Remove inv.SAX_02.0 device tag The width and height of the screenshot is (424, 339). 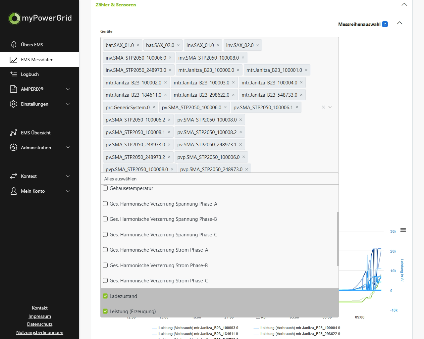[x=257, y=45]
